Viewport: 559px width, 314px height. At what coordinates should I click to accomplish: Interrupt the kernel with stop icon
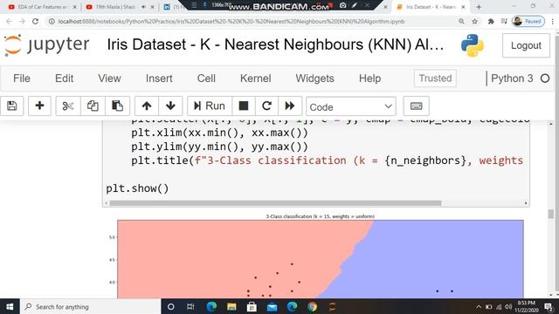pos(243,106)
